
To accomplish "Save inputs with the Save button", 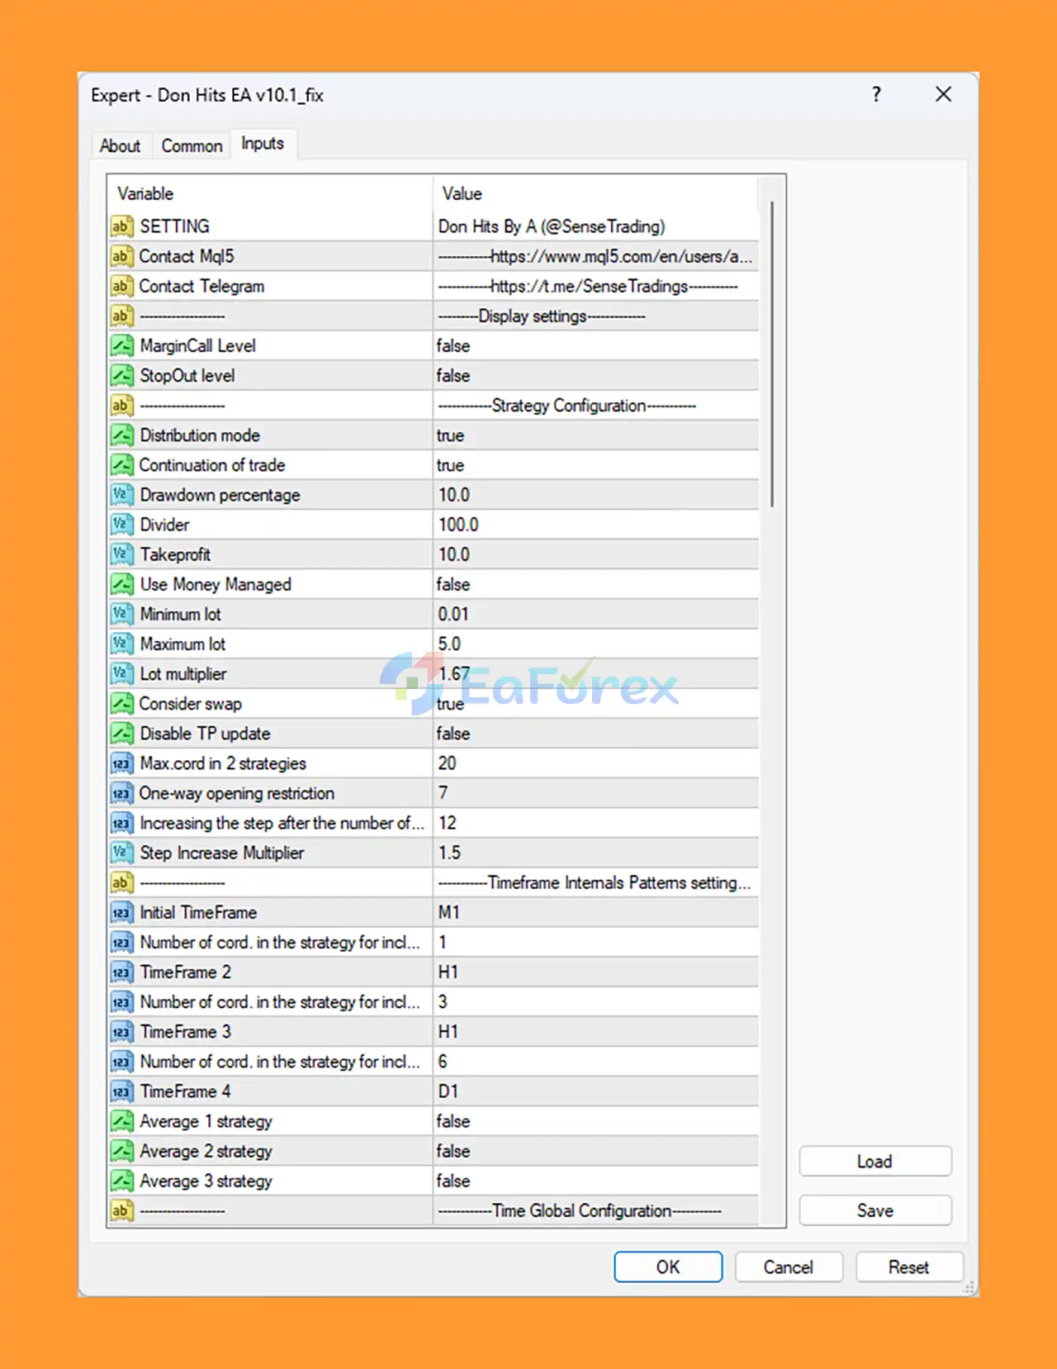I will coord(875,1210).
